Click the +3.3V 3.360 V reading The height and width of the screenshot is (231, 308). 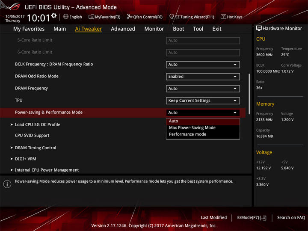pyautogui.click(x=262, y=185)
